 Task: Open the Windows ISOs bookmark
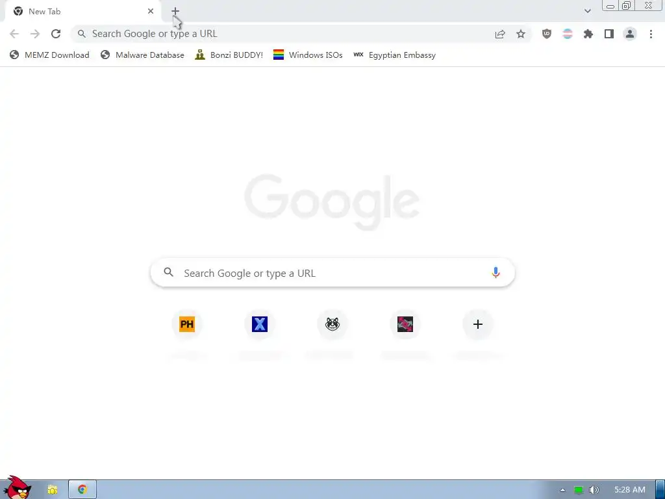tap(308, 55)
